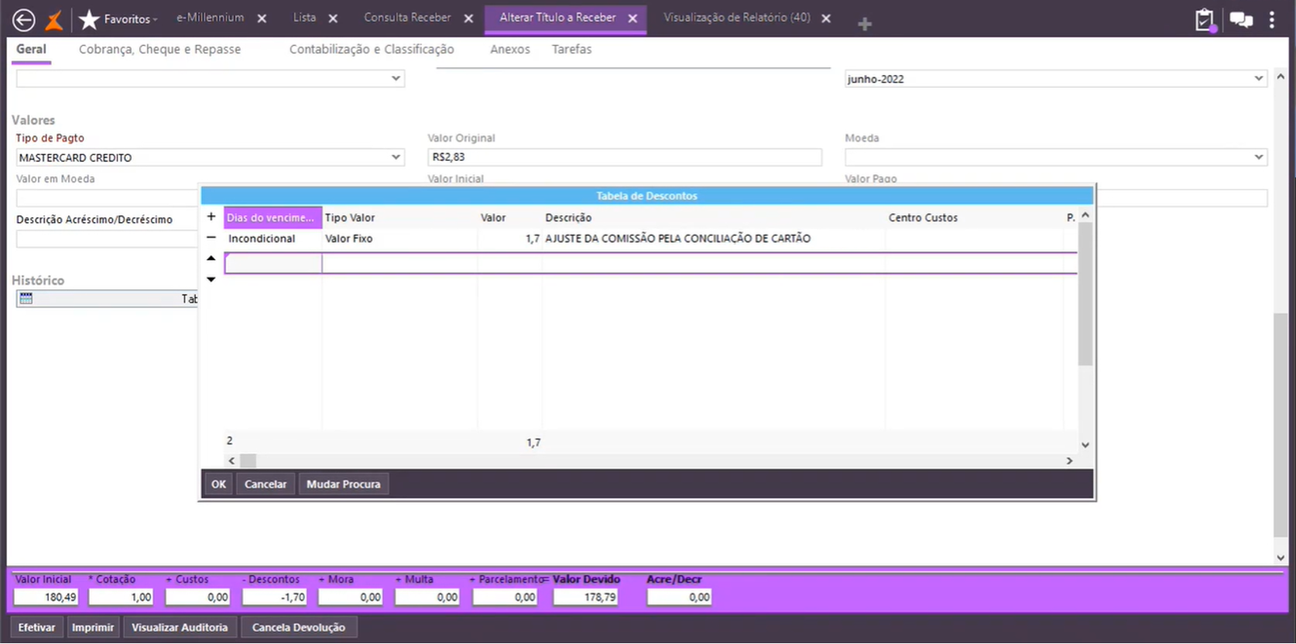Click the back arrow navigation icon
This screenshot has width=1296, height=644.
pos(24,19)
